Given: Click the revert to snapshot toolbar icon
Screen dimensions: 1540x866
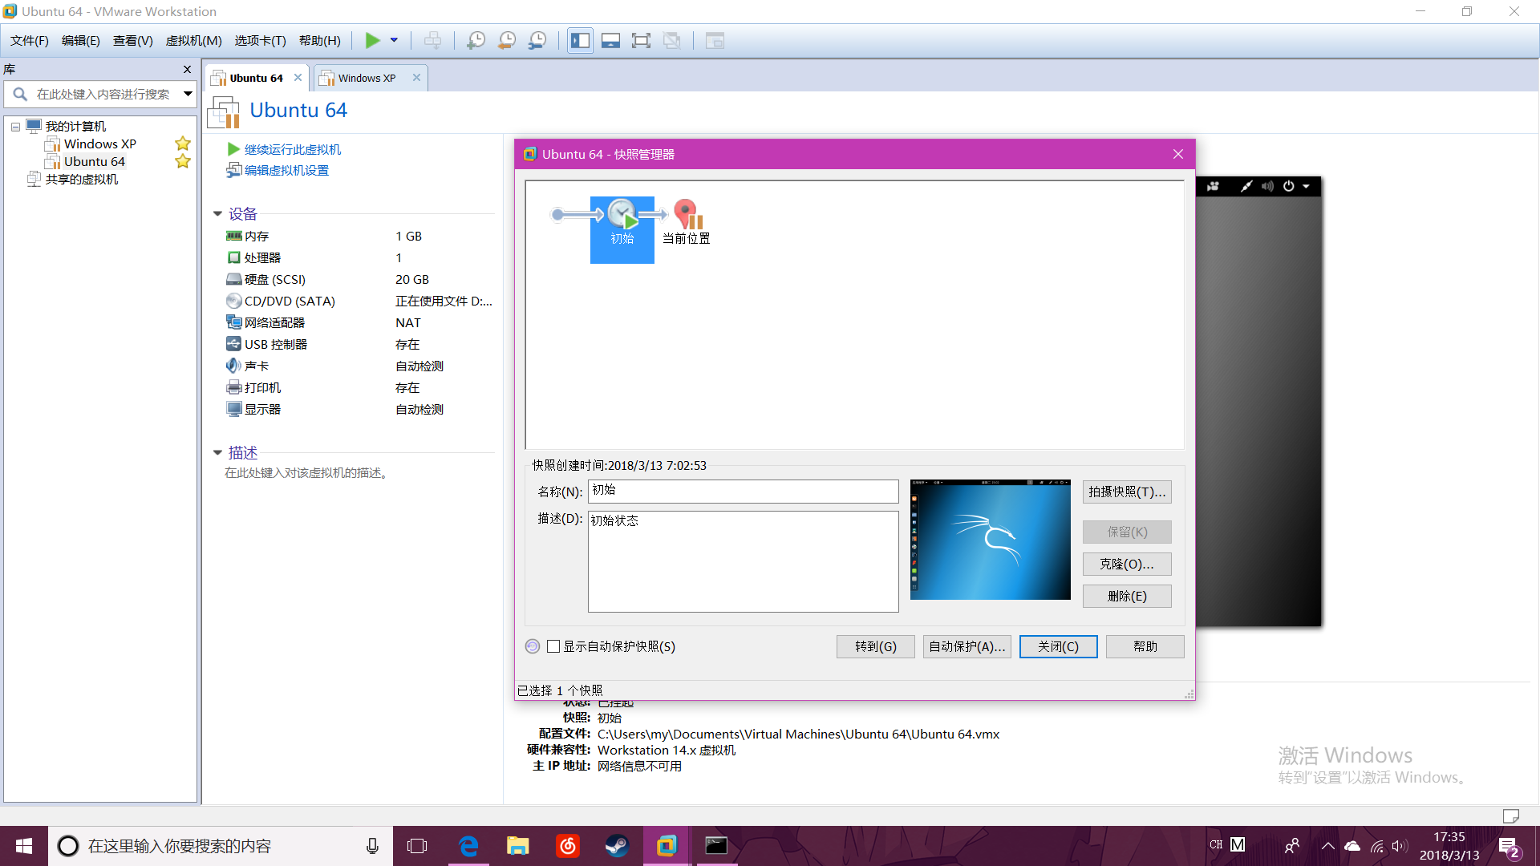Looking at the screenshot, I should click(507, 40).
